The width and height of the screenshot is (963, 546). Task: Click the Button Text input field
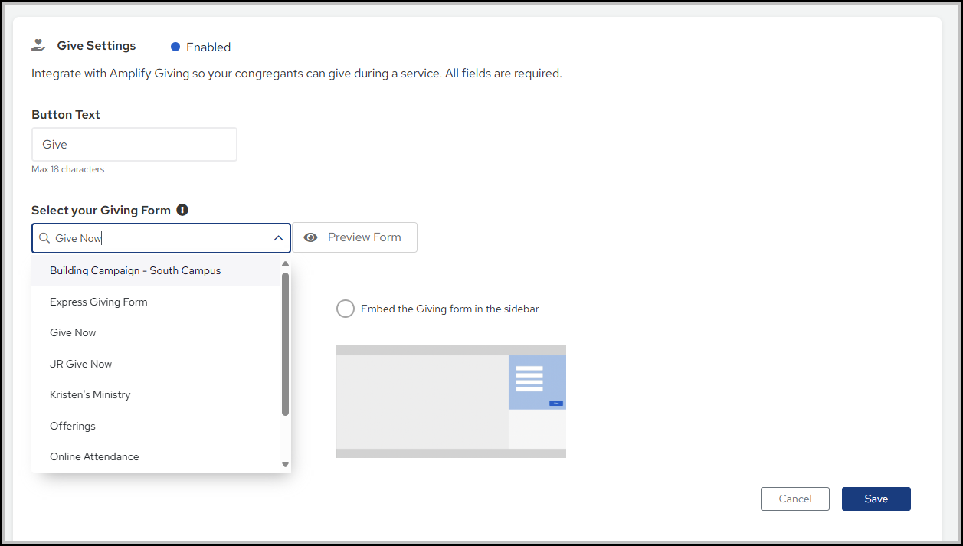(134, 145)
